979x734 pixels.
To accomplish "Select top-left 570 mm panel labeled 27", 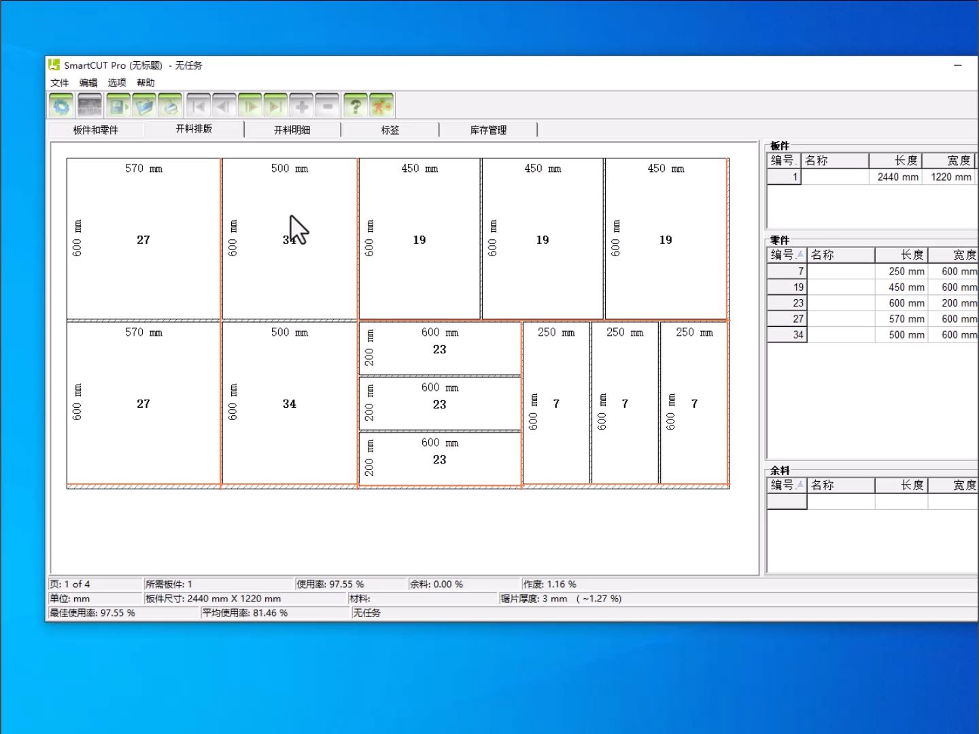I will (x=143, y=239).
